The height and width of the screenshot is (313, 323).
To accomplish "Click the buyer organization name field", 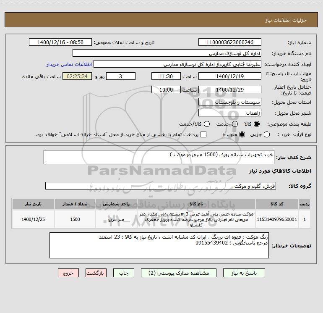I will 167,53.
